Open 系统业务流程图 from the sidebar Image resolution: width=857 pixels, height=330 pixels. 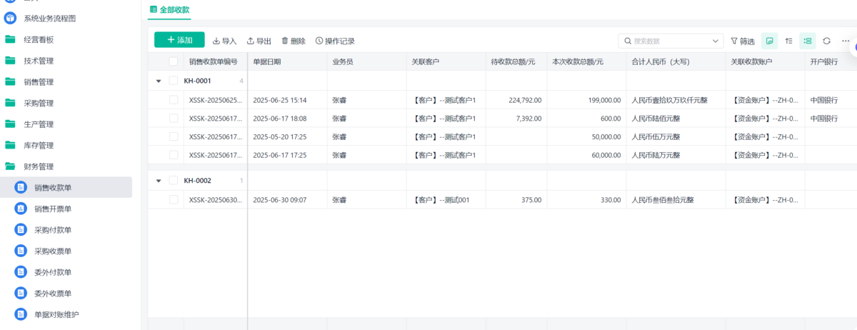tap(49, 19)
